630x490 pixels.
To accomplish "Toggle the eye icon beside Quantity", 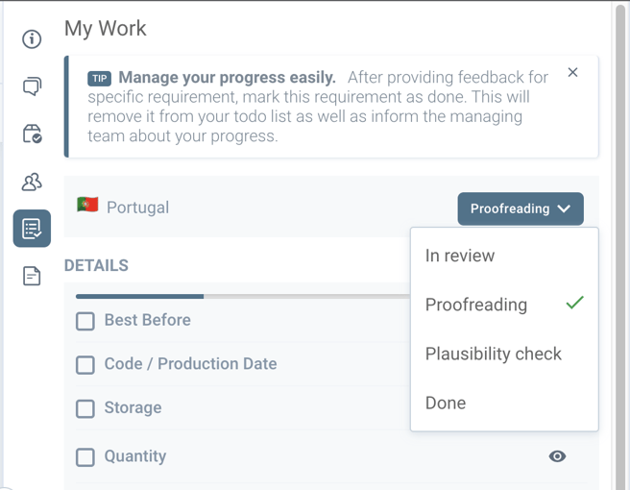I will [x=557, y=456].
